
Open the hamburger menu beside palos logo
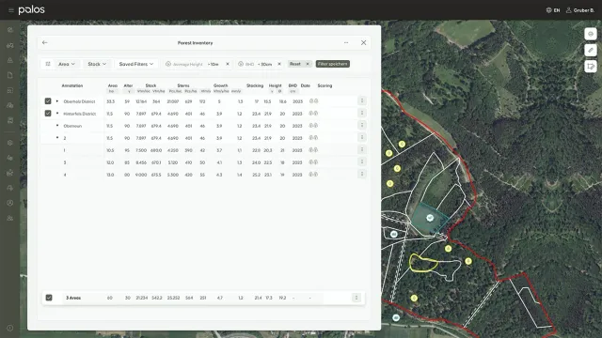[x=11, y=10]
